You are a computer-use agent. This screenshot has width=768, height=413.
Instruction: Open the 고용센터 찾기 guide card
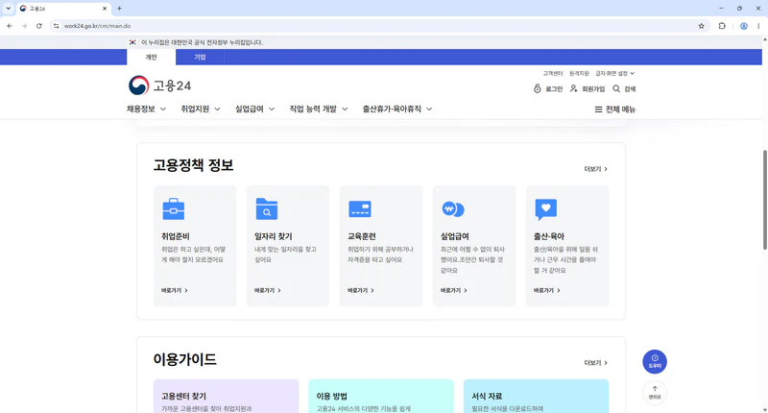tap(226, 396)
